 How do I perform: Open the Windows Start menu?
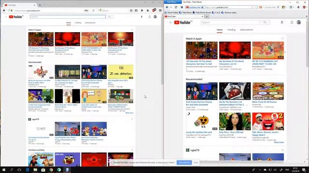tap(4, 170)
